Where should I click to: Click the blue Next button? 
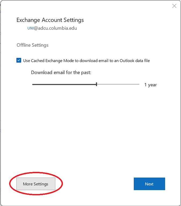click(149, 184)
